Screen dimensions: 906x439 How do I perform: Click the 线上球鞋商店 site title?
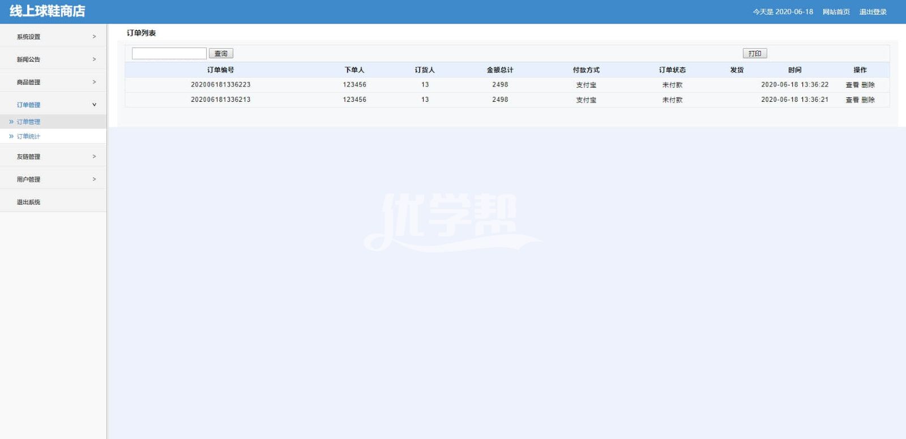click(x=48, y=11)
